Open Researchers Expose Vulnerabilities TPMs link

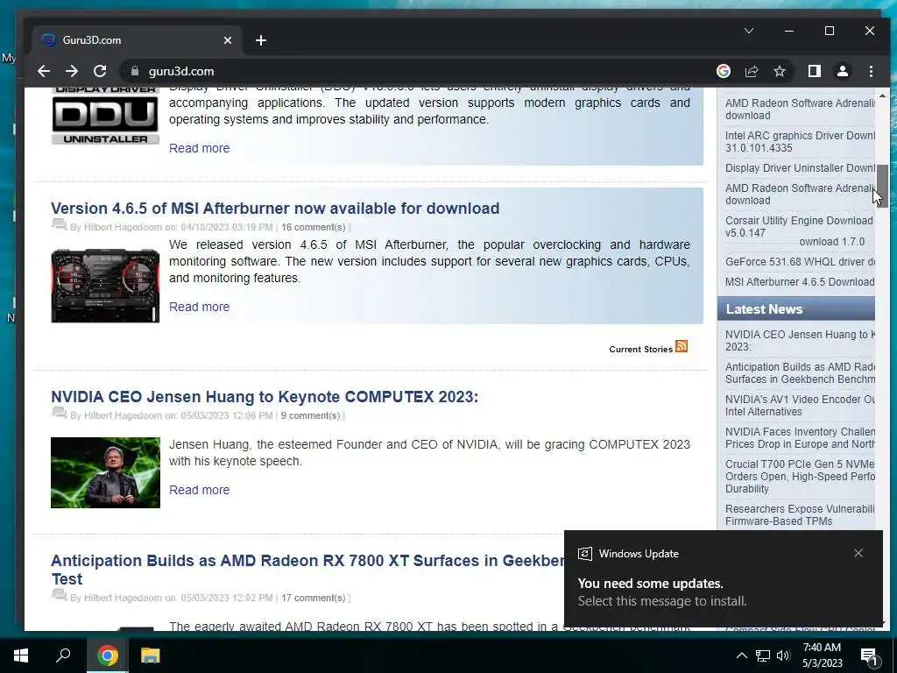tap(800, 515)
